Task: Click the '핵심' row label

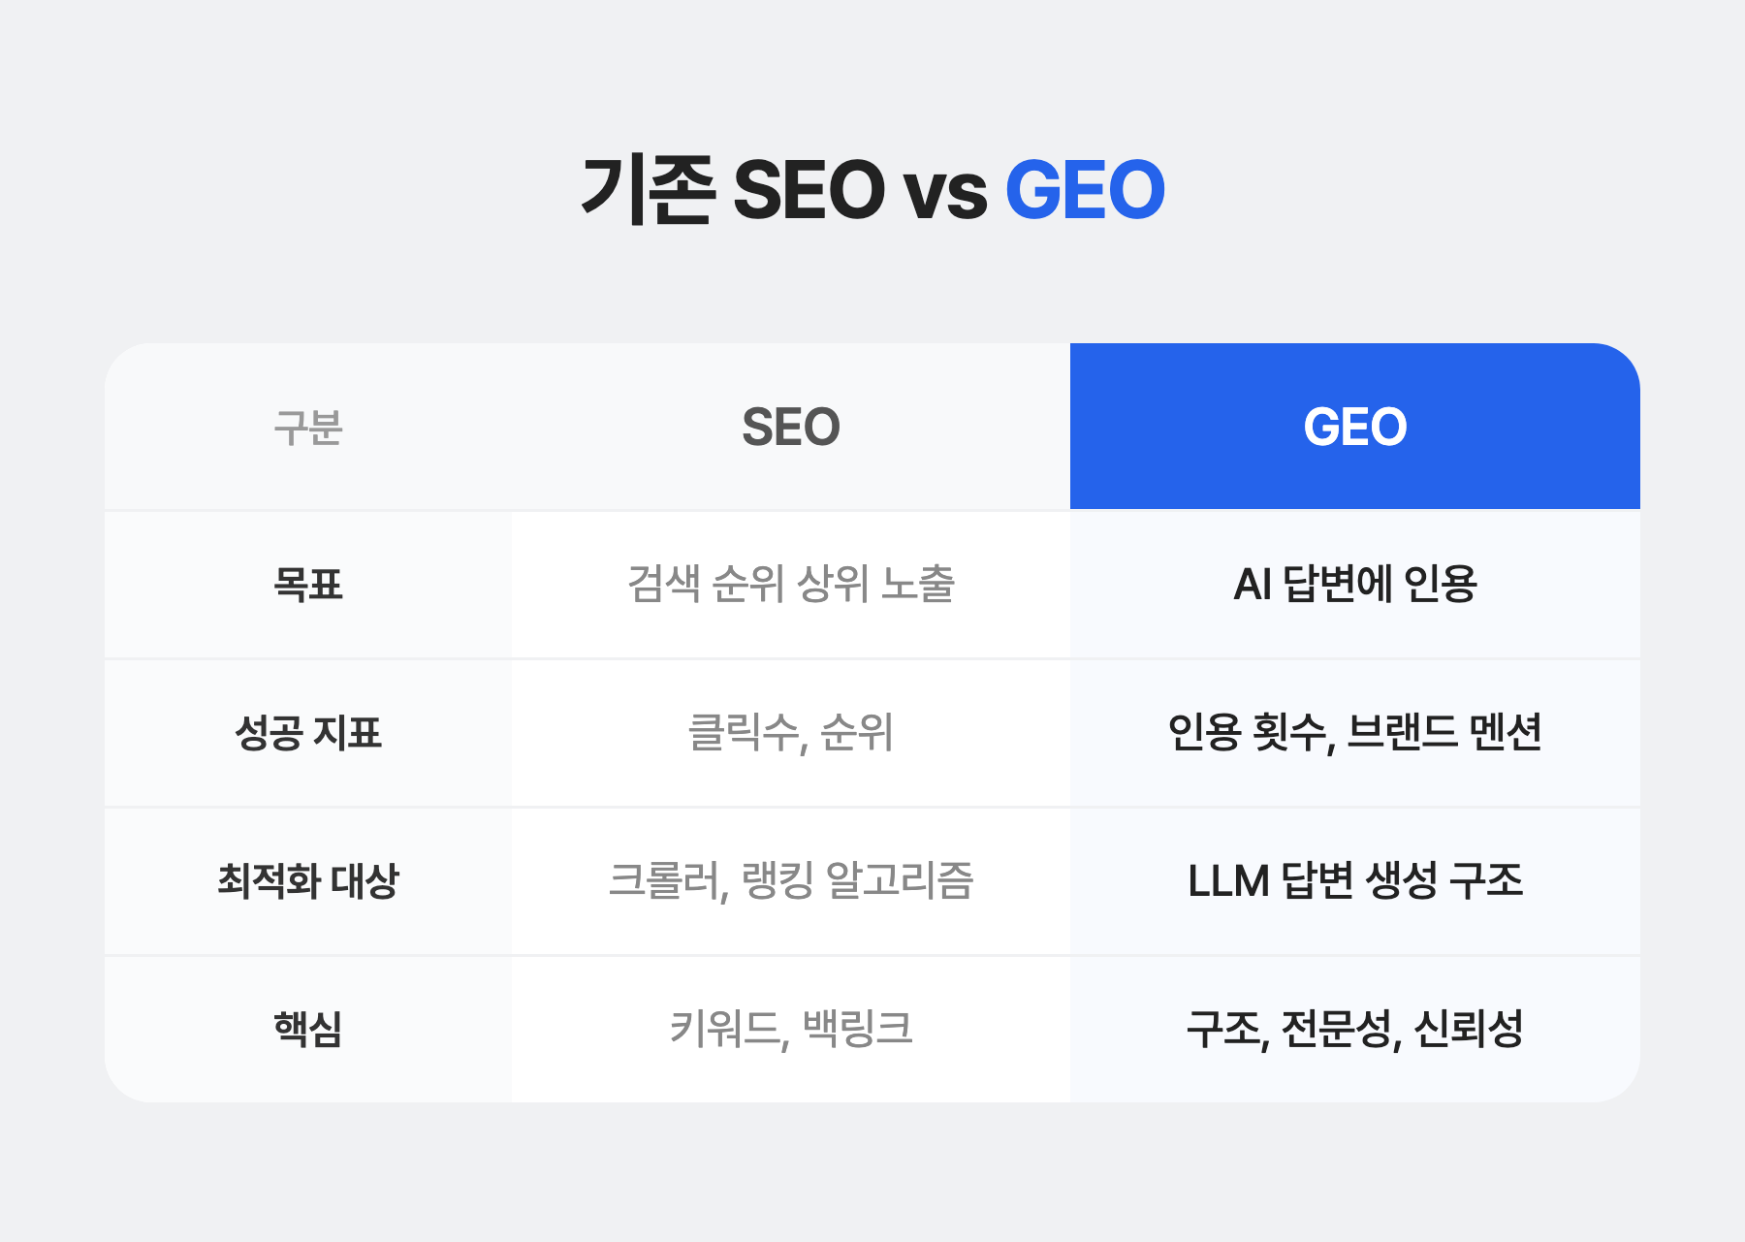Action: click(308, 1030)
